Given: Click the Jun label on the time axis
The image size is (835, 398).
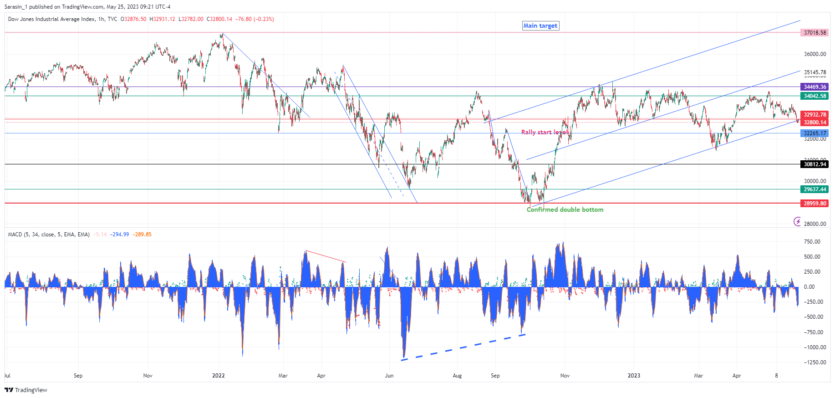Looking at the screenshot, I should point(389,376).
